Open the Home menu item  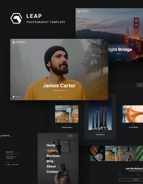click(51, 145)
